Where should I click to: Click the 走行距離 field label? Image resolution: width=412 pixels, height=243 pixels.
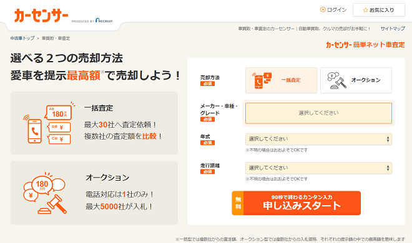click(x=210, y=165)
